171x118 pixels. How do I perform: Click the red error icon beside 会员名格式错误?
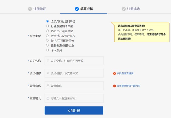click(114, 73)
